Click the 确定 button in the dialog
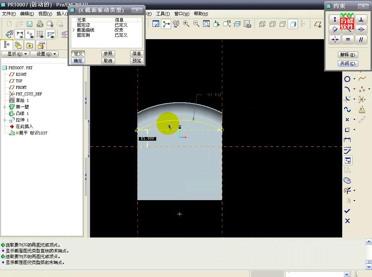Image resolution: width=372 pixels, height=277 pixels. [78, 61]
